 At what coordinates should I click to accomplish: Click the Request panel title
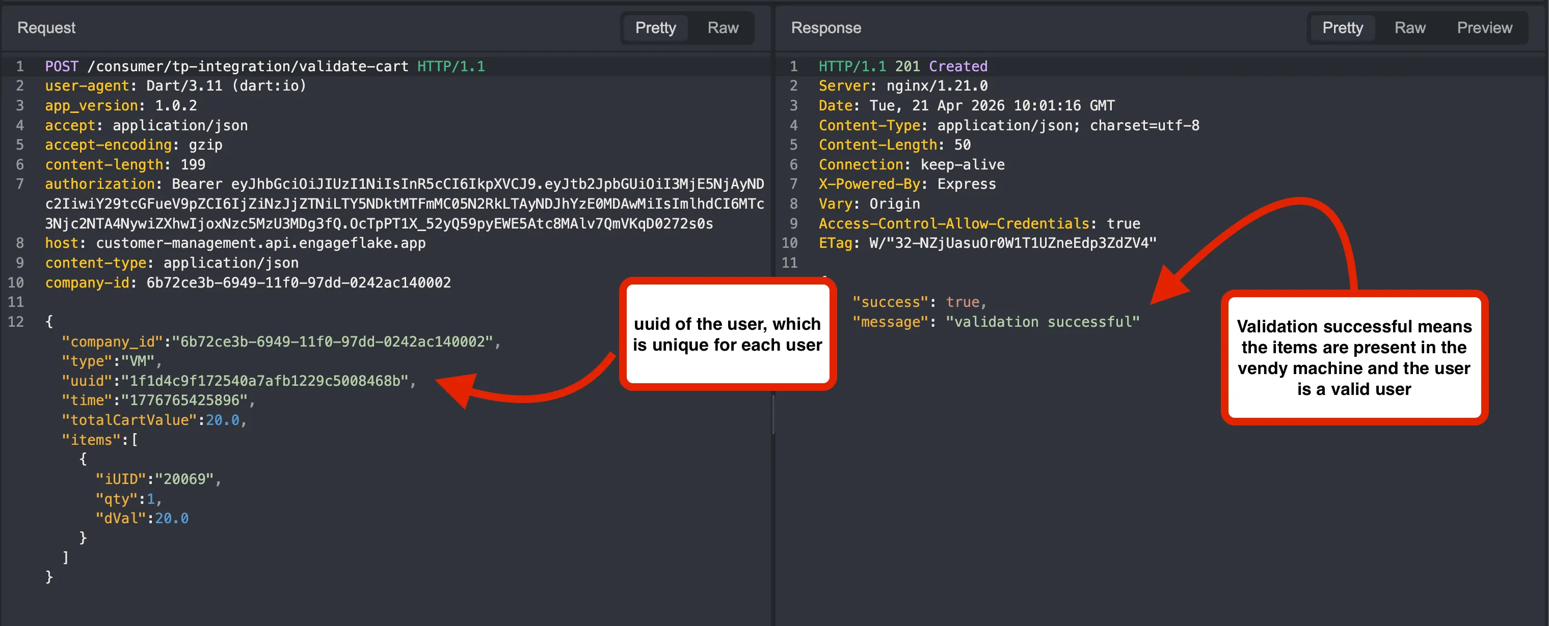pyautogui.click(x=46, y=27)
